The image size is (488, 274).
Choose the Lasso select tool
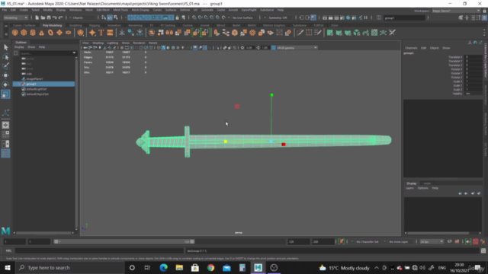[x=5, y=56]
